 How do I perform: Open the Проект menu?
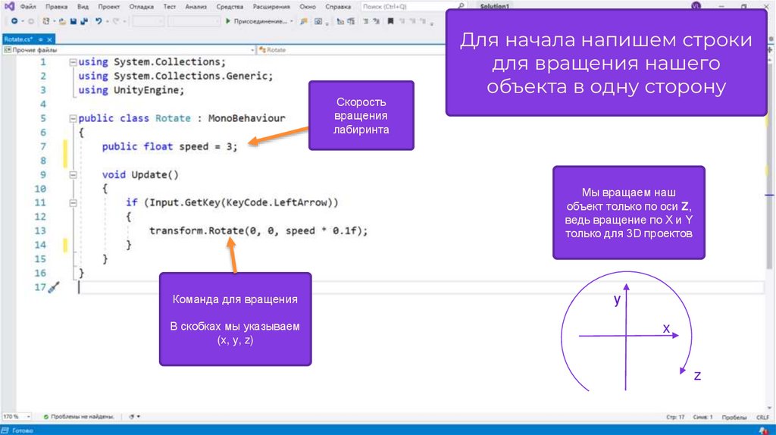[x=109, y=6]
